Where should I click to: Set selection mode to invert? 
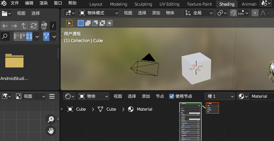pos(102,23)
